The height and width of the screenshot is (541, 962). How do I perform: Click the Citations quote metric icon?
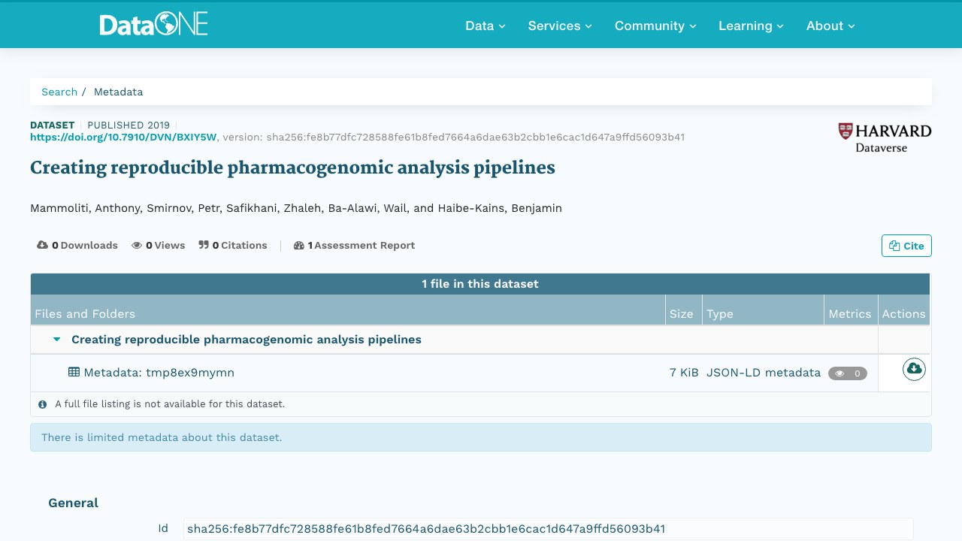click(204, 245)
